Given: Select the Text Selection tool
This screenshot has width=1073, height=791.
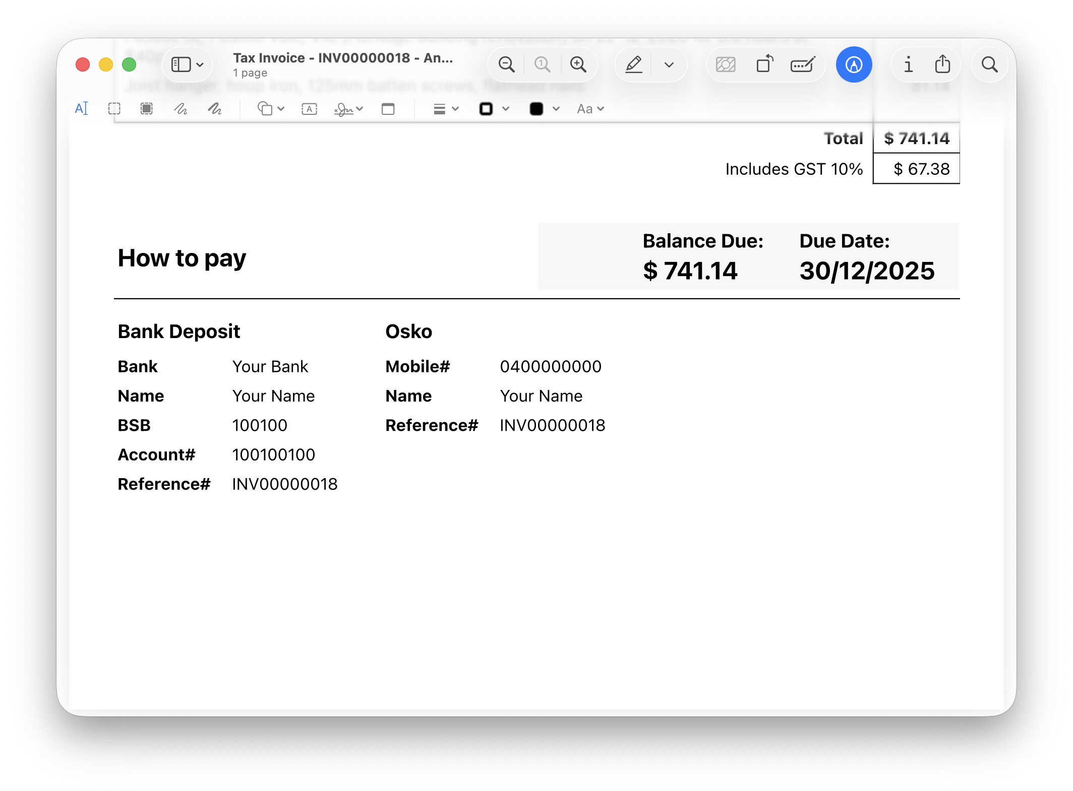Looking at the screenshot, I should click(x=82, y=108).
